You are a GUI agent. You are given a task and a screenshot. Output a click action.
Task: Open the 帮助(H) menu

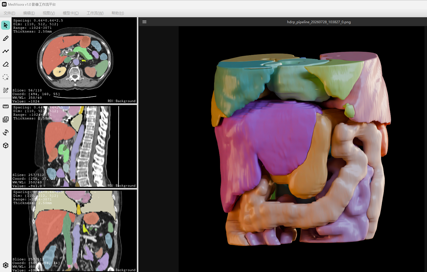[x=118, y=13]
